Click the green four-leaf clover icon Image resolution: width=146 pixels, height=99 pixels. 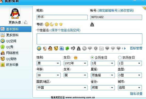pos(67,48)
